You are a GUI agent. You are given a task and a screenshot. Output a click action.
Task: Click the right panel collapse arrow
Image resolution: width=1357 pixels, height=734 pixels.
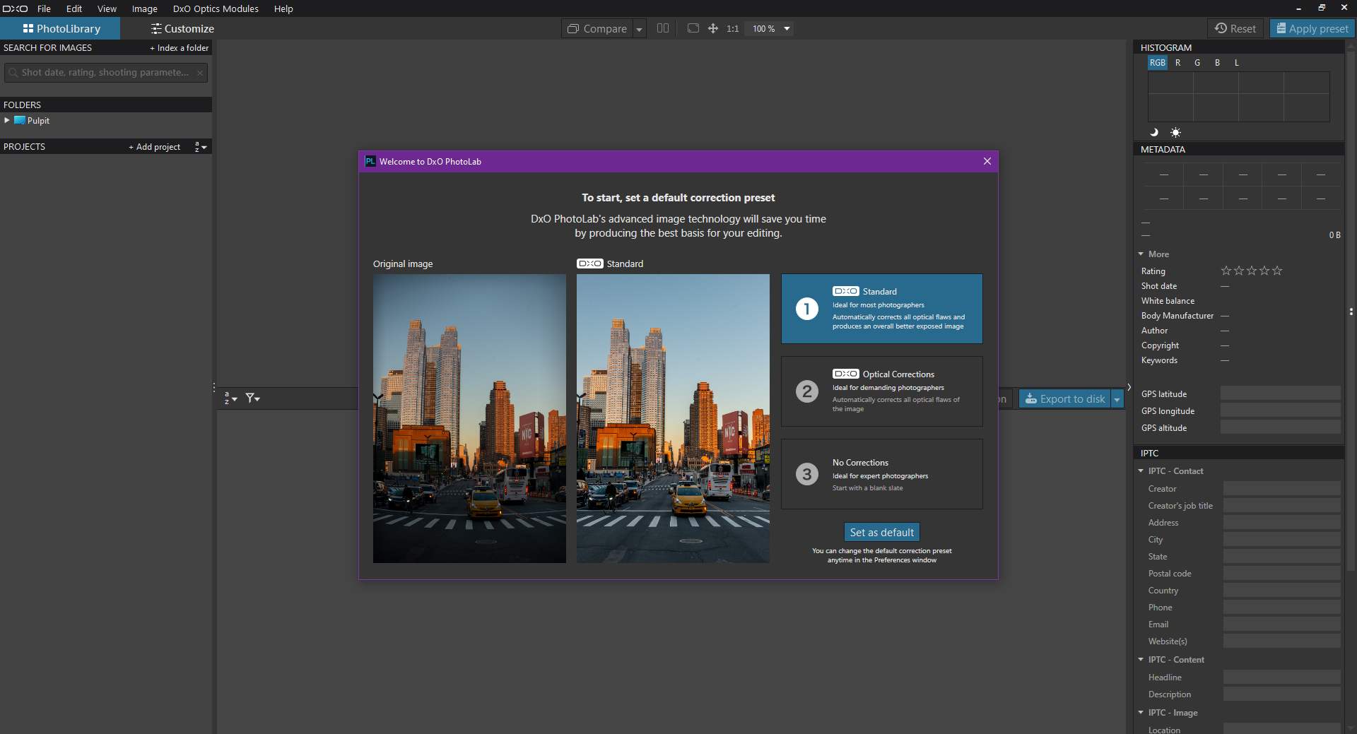pos(1129,387)
